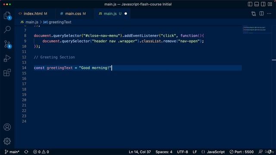Click "header nav .wrapper" string

[115, 41]
